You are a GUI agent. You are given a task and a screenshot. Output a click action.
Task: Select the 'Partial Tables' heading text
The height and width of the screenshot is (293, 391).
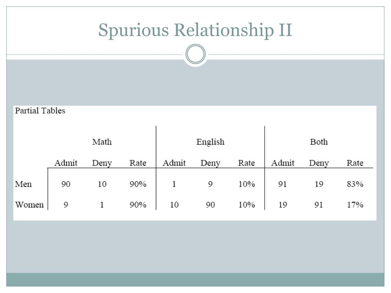pyautogui.click(x=40, y=111)
